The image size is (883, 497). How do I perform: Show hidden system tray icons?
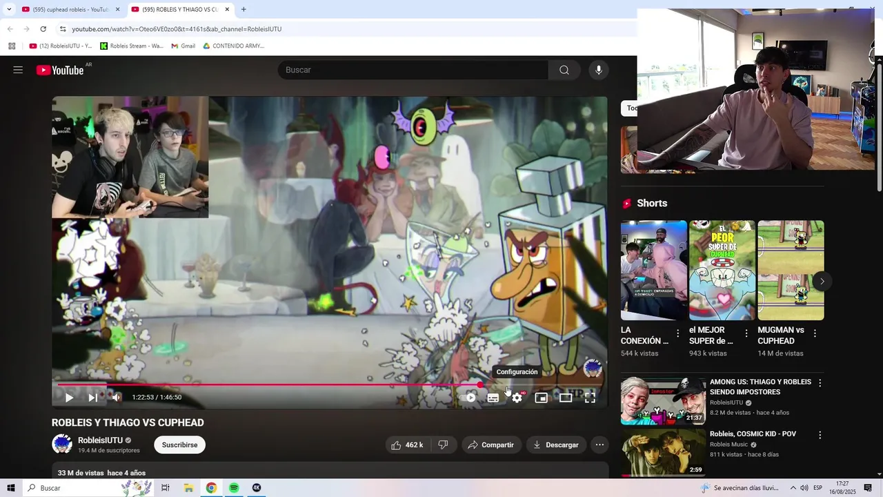tap(793, 488)
